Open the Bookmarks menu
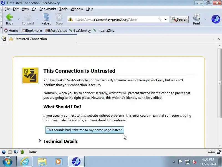Image resolution: width=222 pixels, height=167 pixels. (x=48, y=9)
